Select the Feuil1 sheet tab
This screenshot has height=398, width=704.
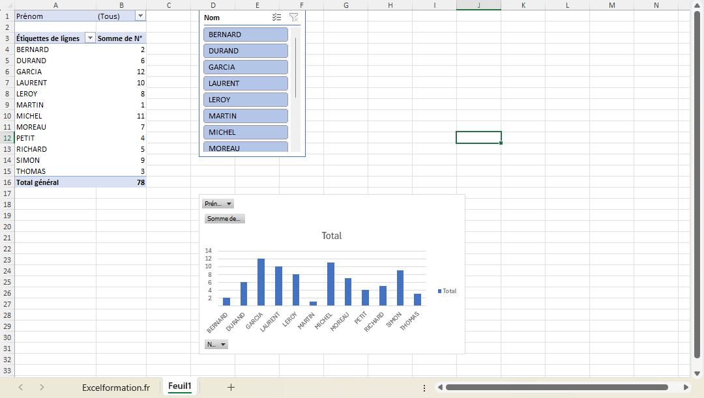pyautogui.click(x=179, y=386)
